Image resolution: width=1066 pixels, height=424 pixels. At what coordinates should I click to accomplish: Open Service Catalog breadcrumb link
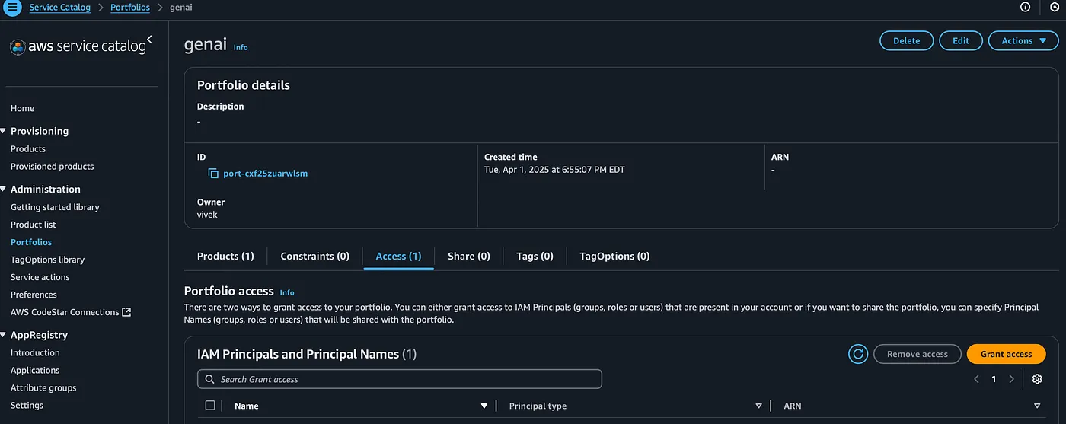coord(59,7)
